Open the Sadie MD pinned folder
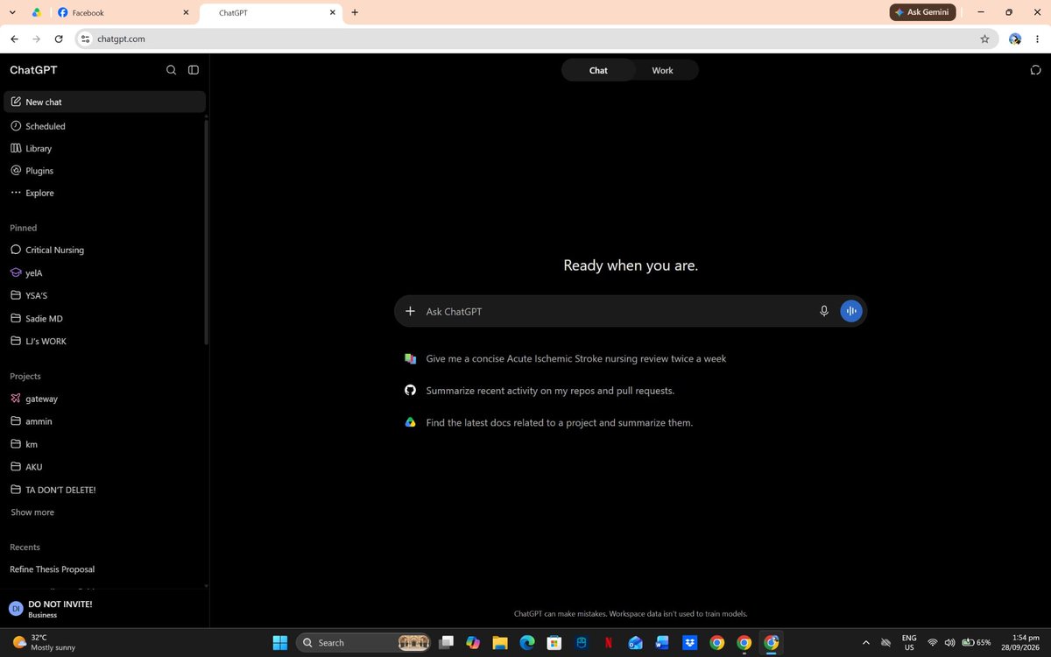The height and width of the screenshot is (657, 1051). (x=105, y=318)
